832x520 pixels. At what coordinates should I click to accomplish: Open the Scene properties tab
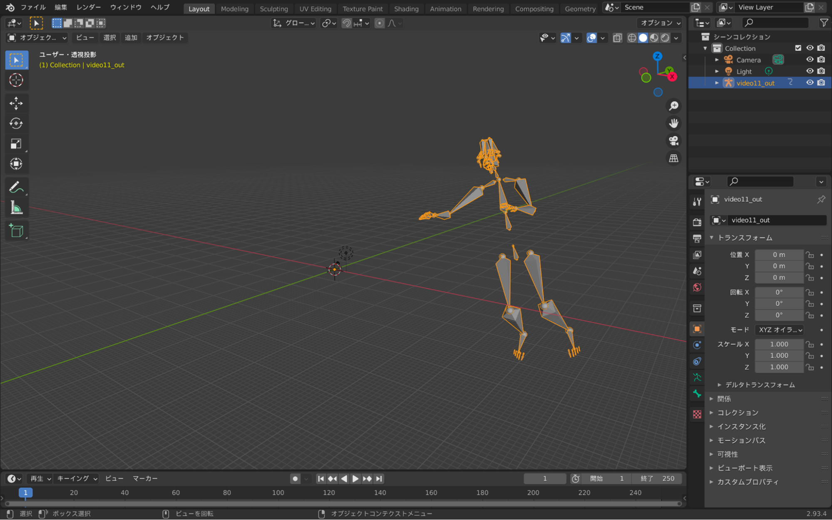tap(697, 271)
